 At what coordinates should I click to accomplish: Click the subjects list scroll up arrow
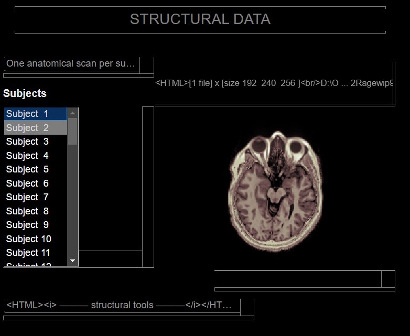tap(73, 113)
